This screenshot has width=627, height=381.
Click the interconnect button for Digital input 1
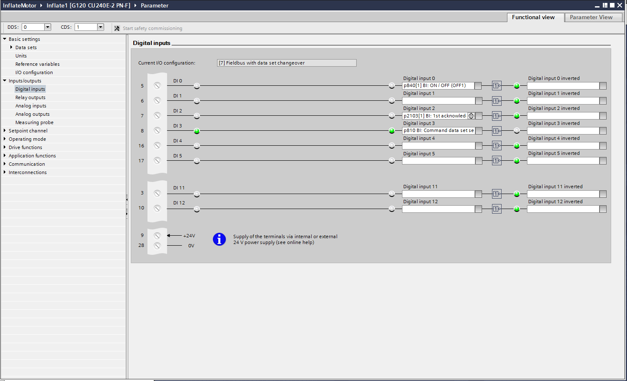click(478, 101)
